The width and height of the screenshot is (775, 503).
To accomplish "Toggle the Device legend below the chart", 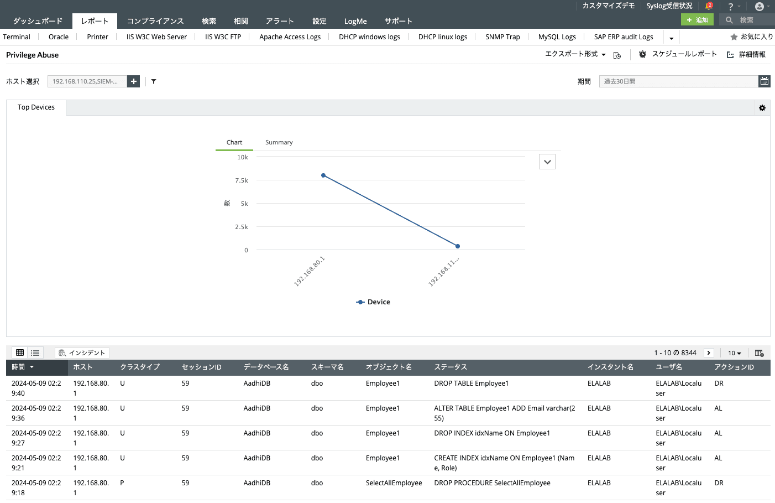I will [373, 302].
